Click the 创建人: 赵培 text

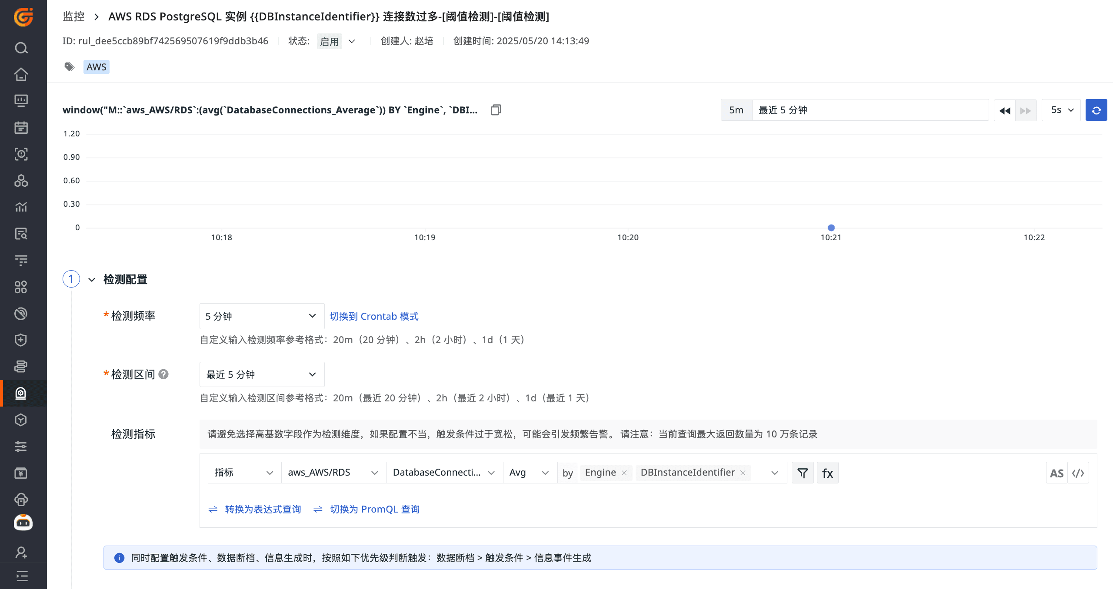click(407, 41)
